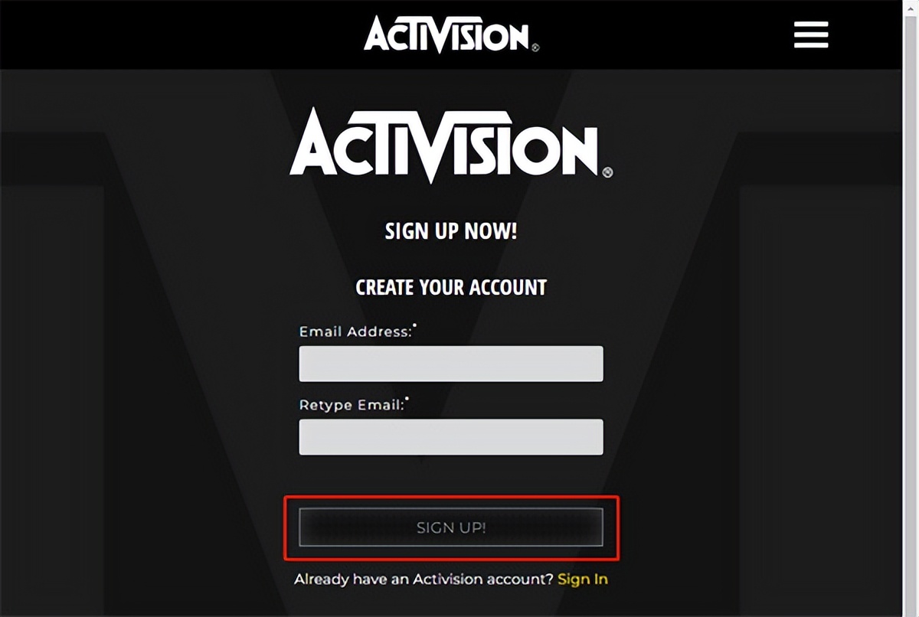This screenshot has width=919, height=617.
Task: Click the Retype Email field label
Action: coord(352,405)
